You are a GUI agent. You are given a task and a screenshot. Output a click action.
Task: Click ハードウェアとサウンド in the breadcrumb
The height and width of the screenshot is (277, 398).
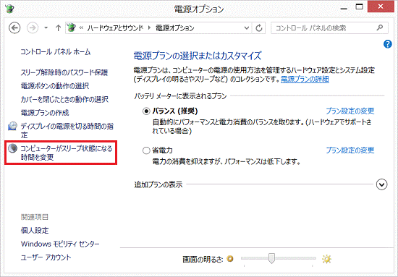pos(115,27)
